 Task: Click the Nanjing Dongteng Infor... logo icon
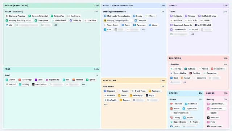[x=105, y=20]
